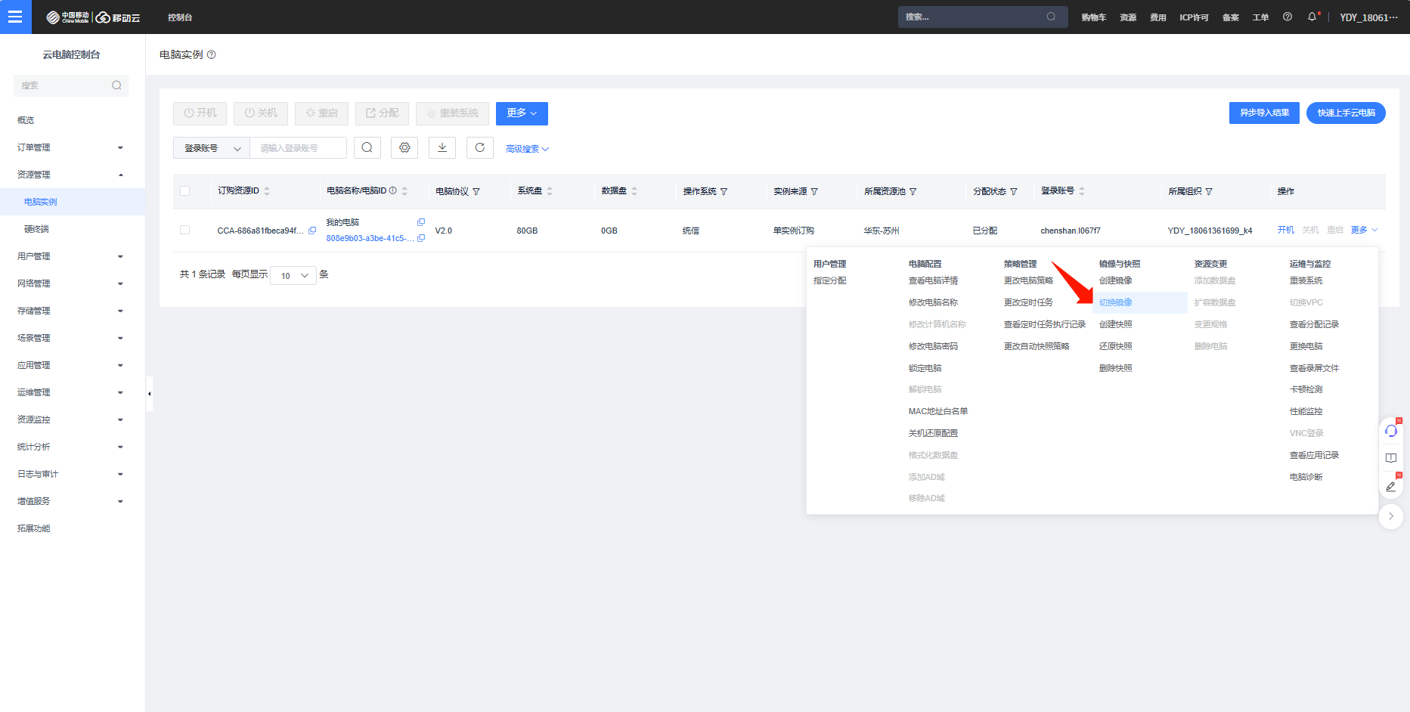
Task: Click the help icon beside 电脑实例 title
Action: [x=212, y=54]
